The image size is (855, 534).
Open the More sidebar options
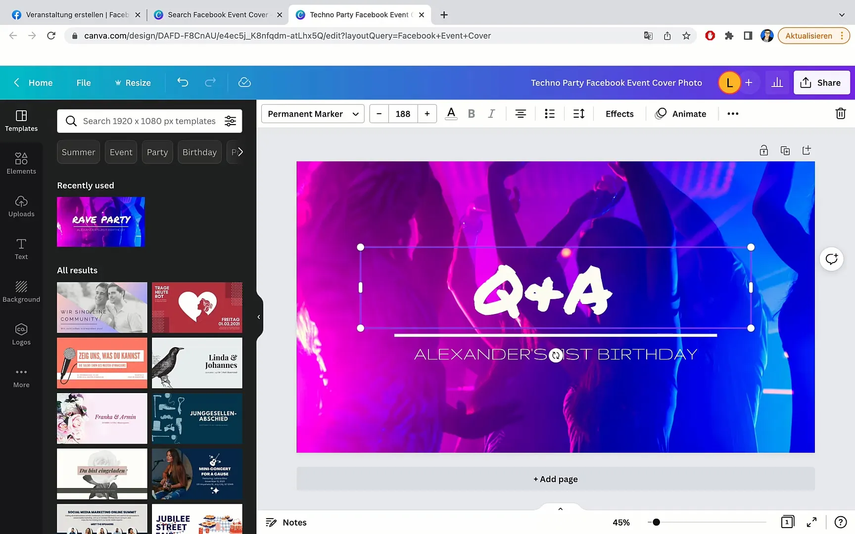pyautogui.click(x=21, y=378)
